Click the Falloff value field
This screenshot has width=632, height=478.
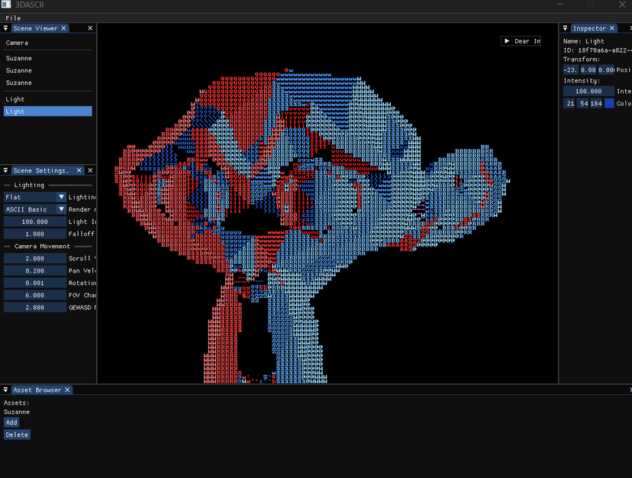[x=35, y=234]
